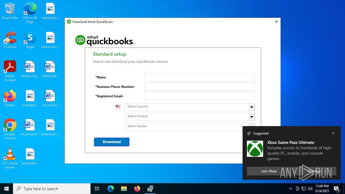Open the Skype desktop shortcut
Image resolution: width=345 pixels, height=194 pixels.
[30, 40]
